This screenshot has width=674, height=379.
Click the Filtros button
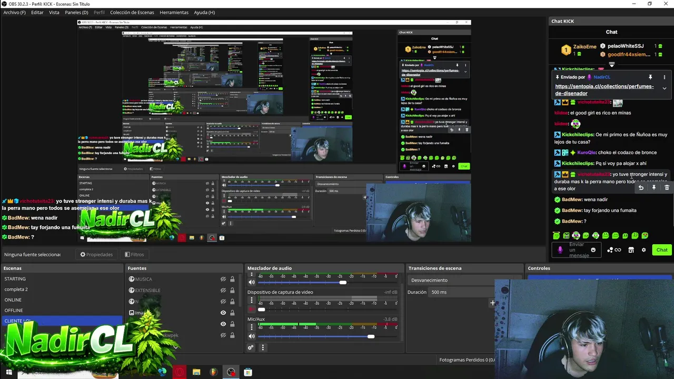click(134, 254)
